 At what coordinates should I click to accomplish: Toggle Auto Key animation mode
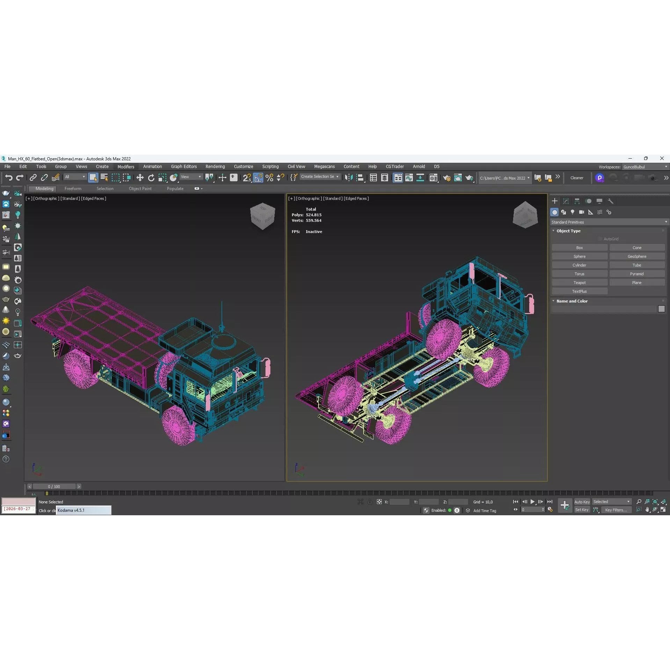[x=582, y=502]
